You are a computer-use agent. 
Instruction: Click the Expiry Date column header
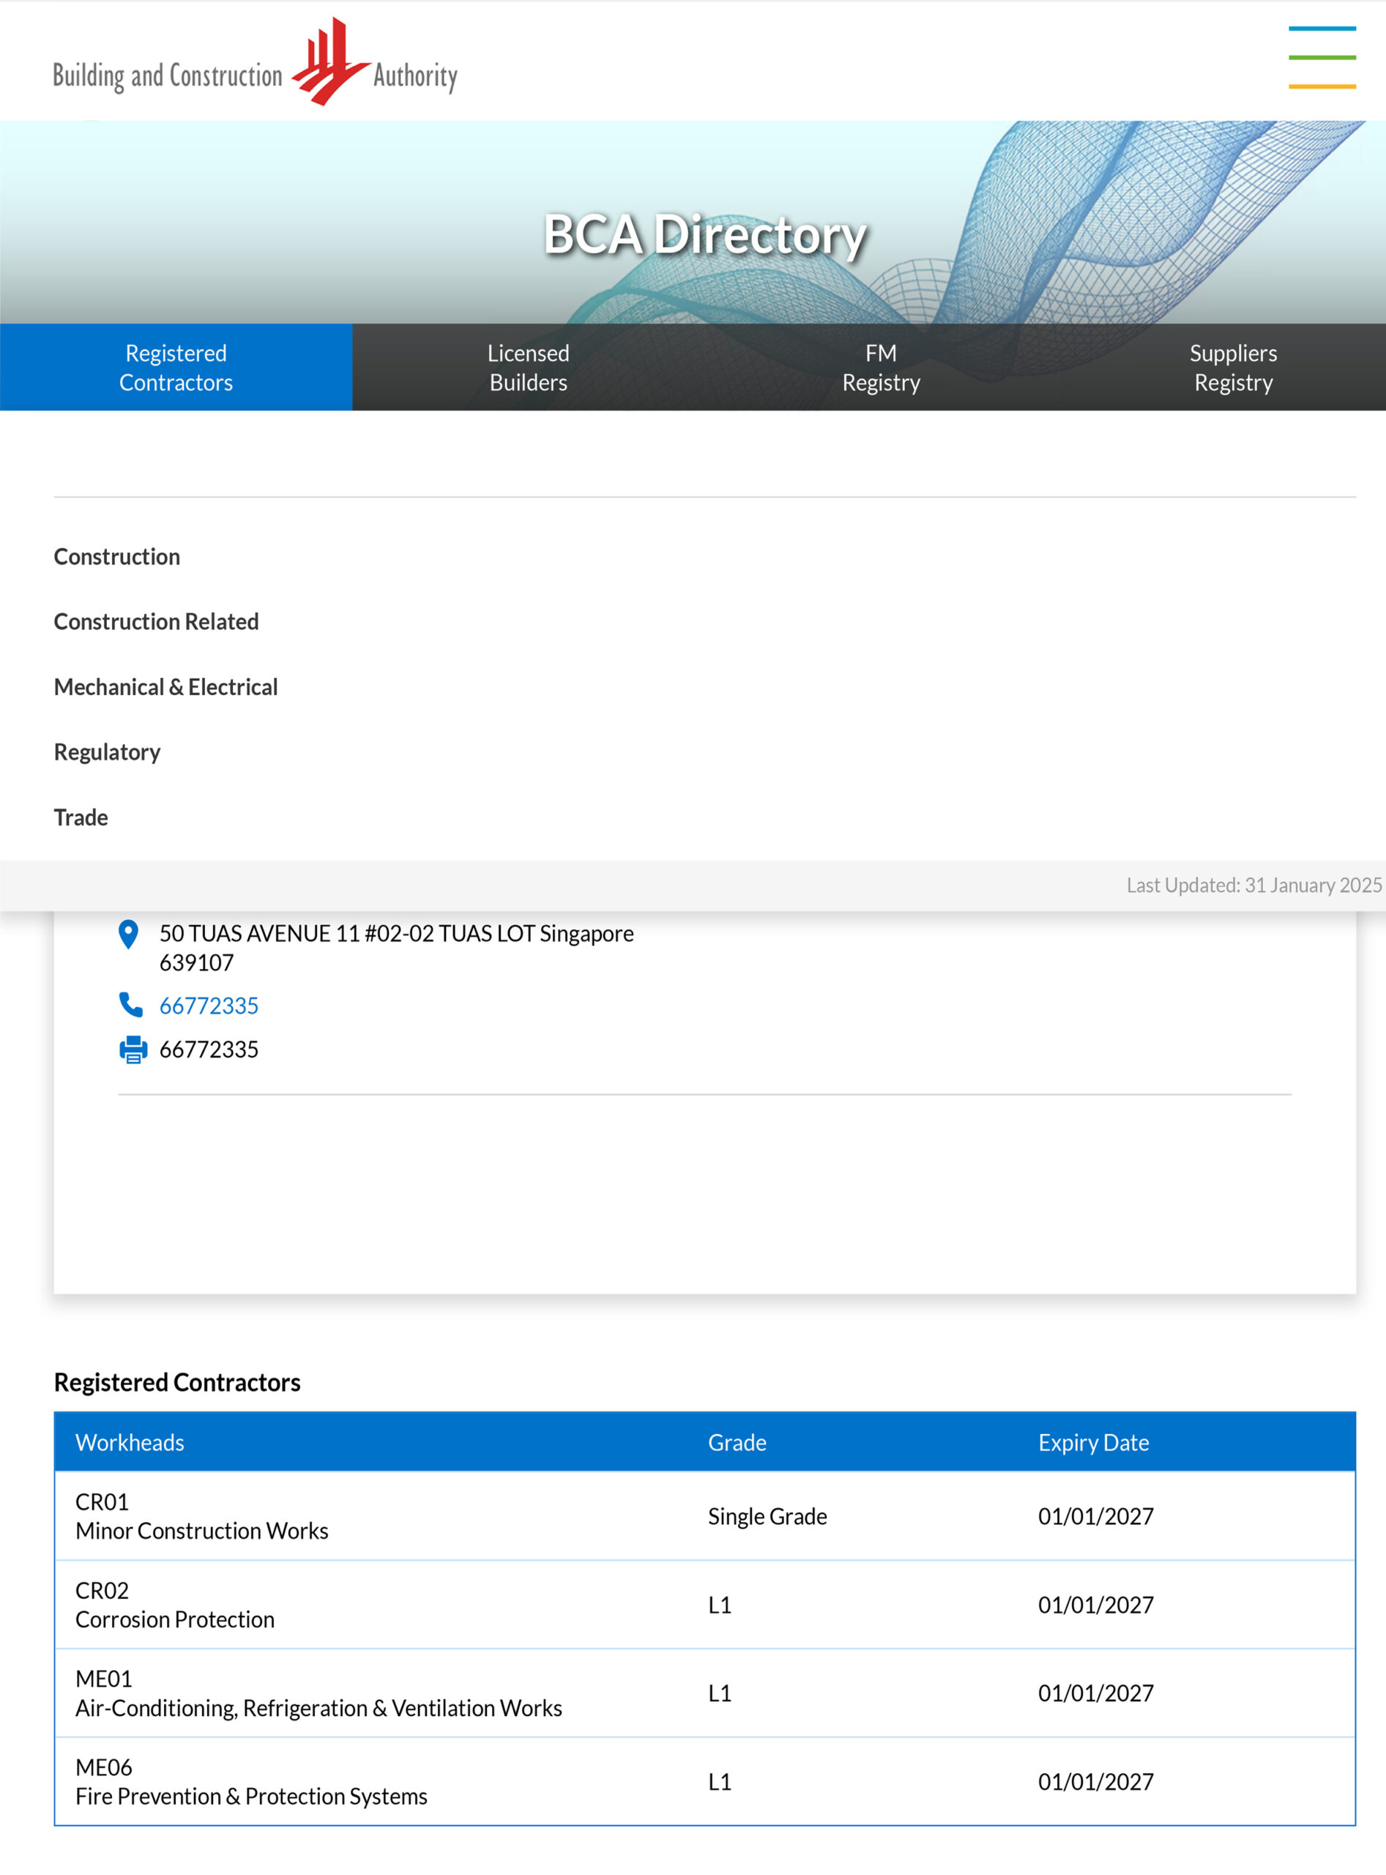[x=1094, y=1443]
